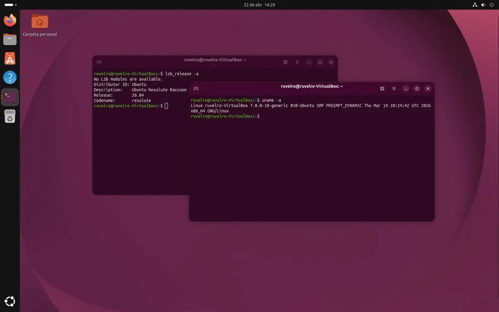Open the hamburger menu in the back terminal
Image resolution: width=499 pixels, height=312 pixels.
point(297,62)
